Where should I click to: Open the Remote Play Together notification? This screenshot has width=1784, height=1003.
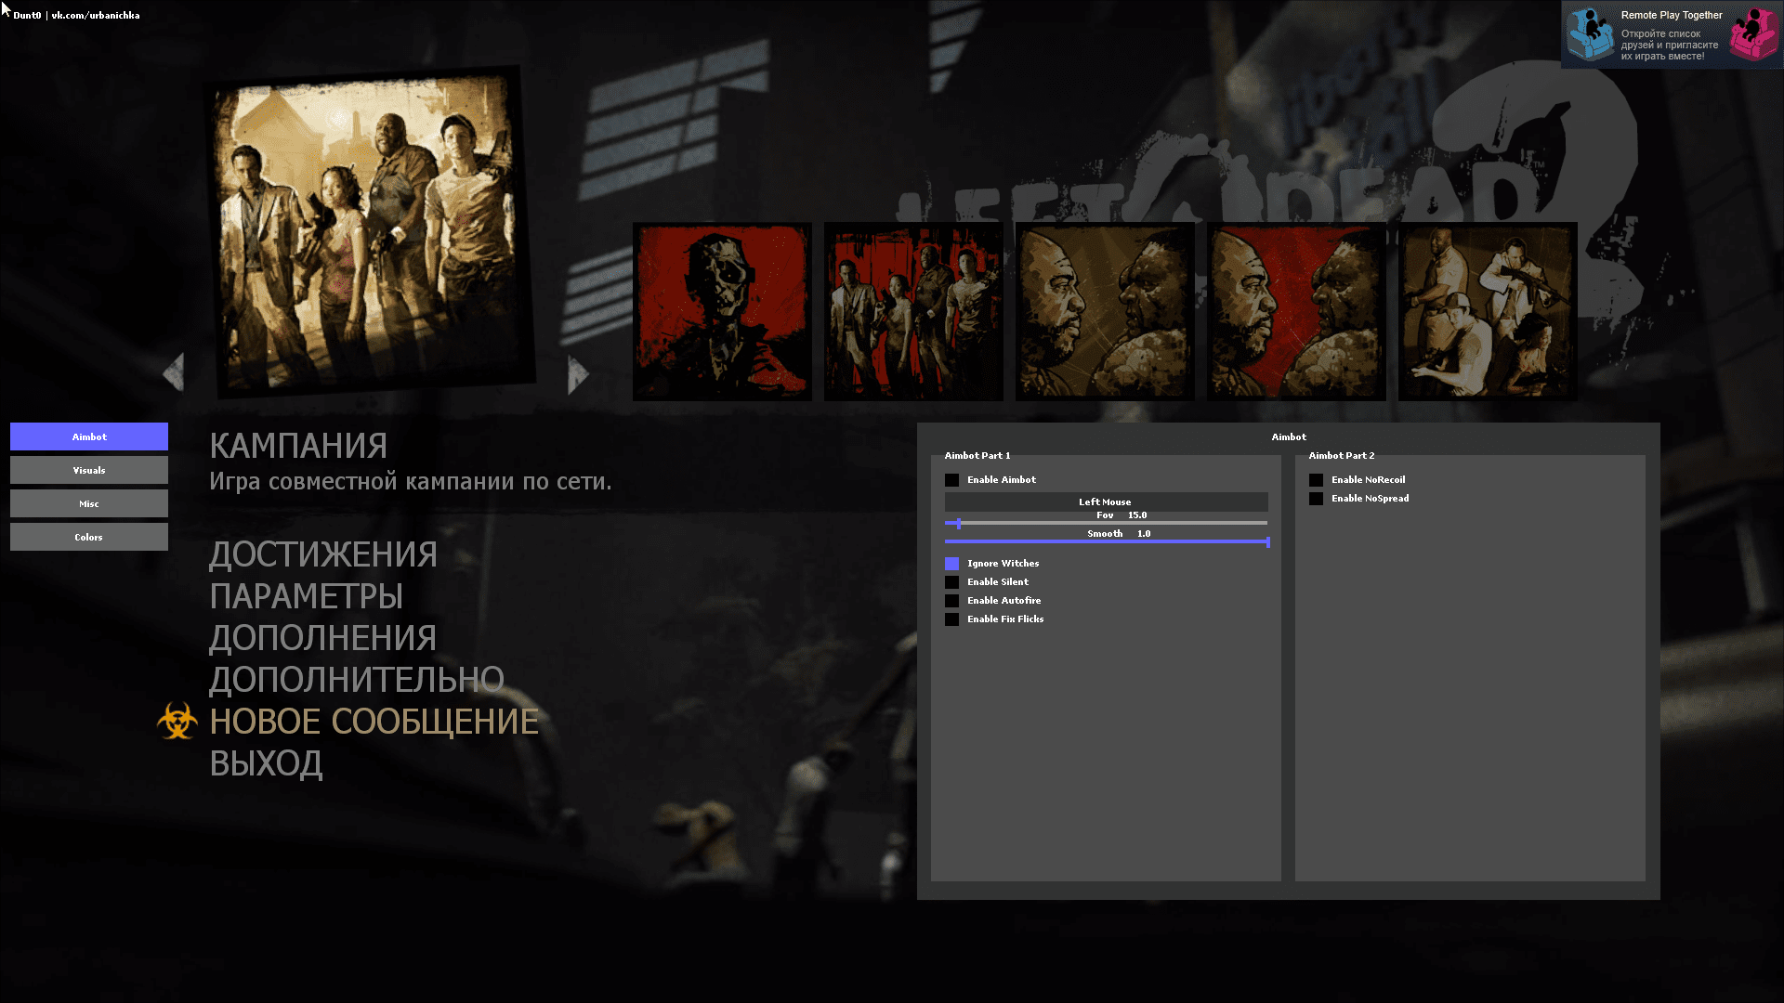point(1672,35)
